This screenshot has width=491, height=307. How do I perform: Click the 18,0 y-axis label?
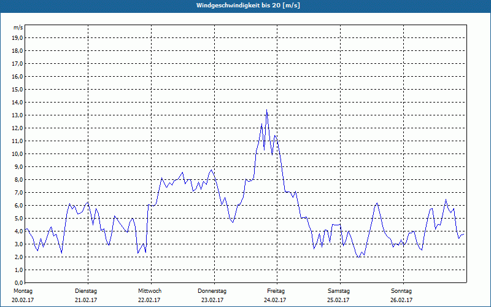click(17, 51)
